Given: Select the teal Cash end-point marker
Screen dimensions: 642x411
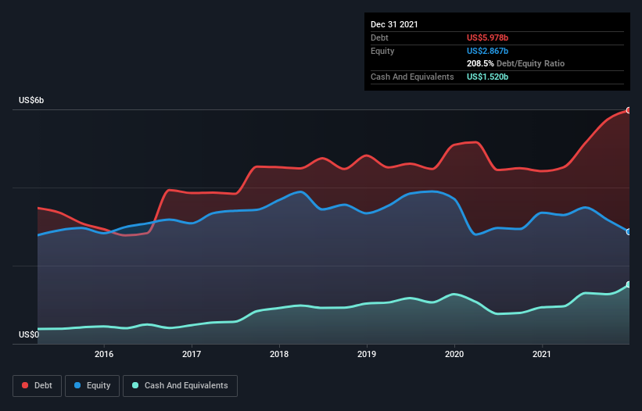Looking at the screenshot, I should pyautogui.click(x=629, y=284).
